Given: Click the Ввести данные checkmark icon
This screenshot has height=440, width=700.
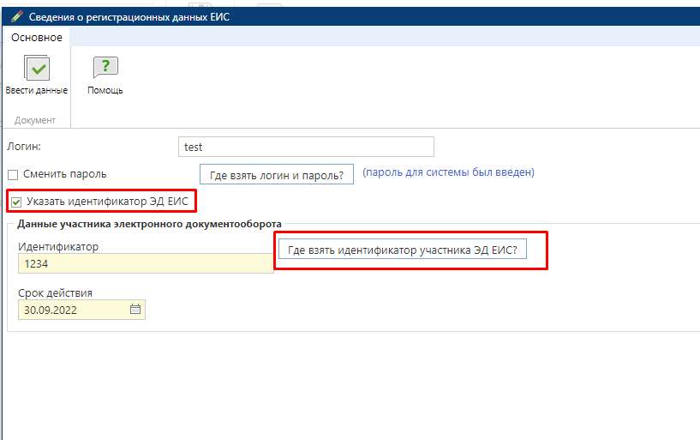Looking at the screenshot, I should 37,69.
